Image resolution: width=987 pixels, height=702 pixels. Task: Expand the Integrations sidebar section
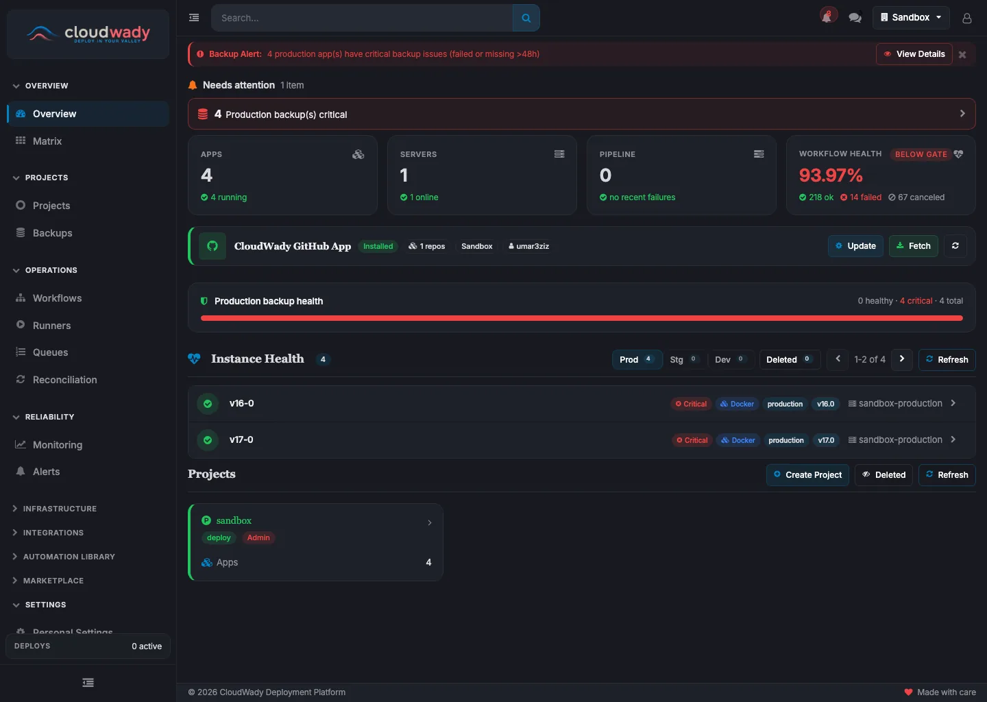point(48,533)
